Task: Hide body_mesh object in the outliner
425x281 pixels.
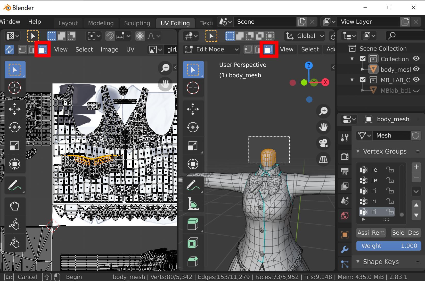Action: pyautogui.click(x=416, y=69)
